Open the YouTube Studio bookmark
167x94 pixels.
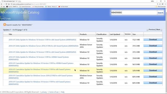tap(63, 7)
